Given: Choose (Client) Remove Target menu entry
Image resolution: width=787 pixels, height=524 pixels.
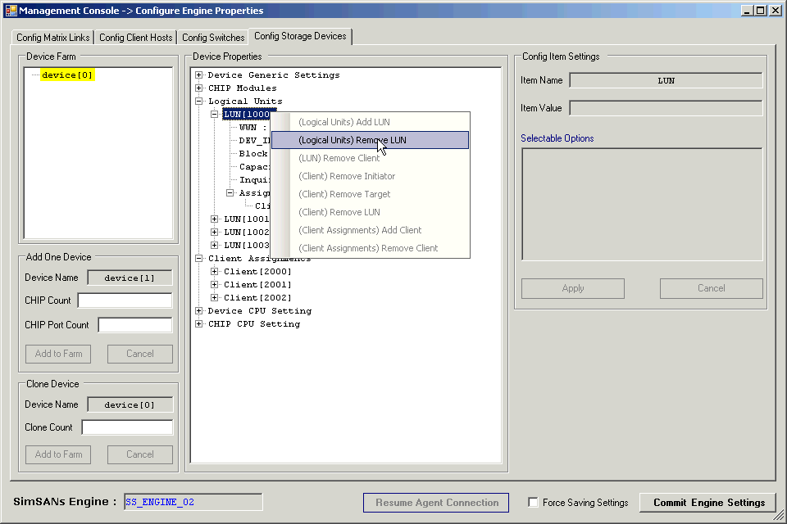Looking at the screenshot, I should coord(370,194).
